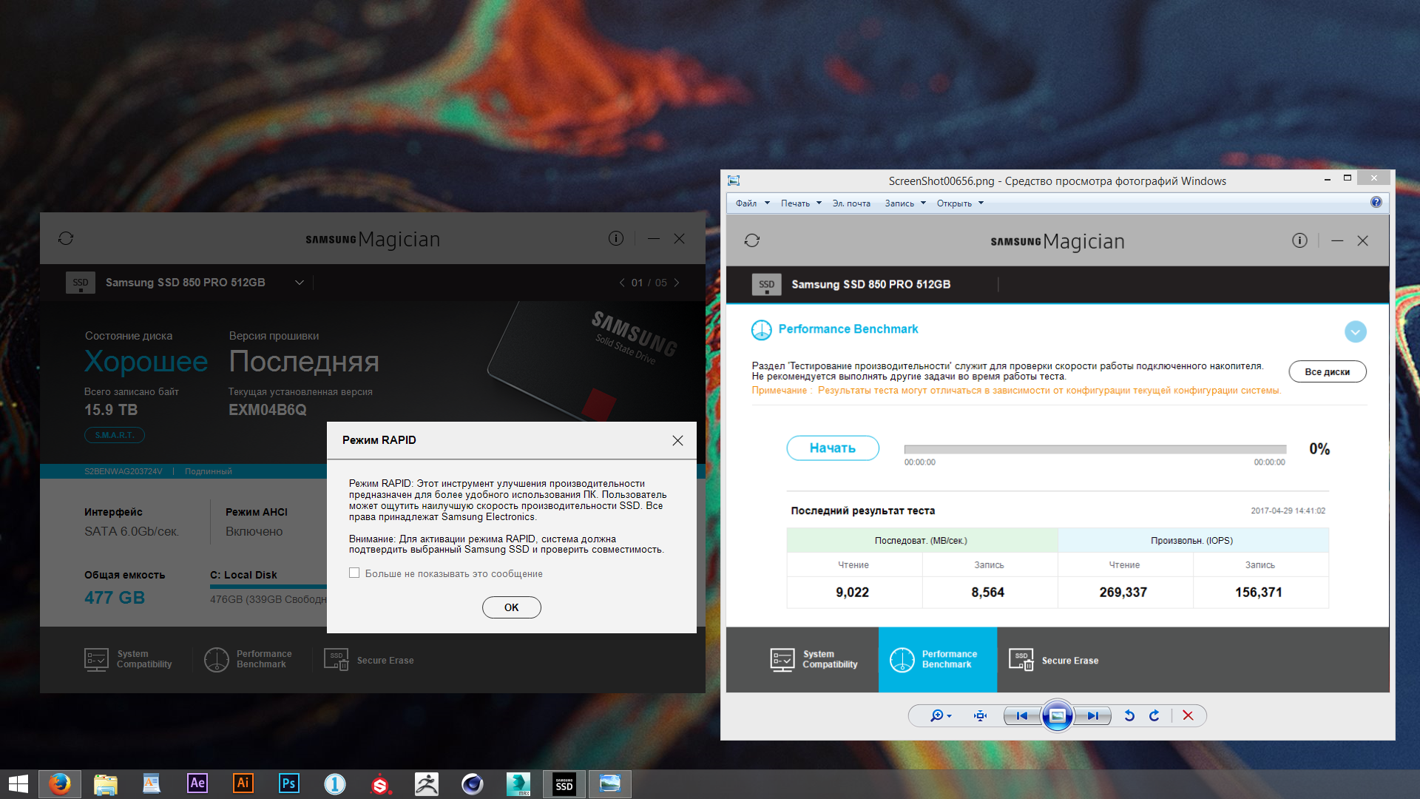Open the info icon in Magician title bar
This screenshot has width=1420, height=799.
point(615,238)
